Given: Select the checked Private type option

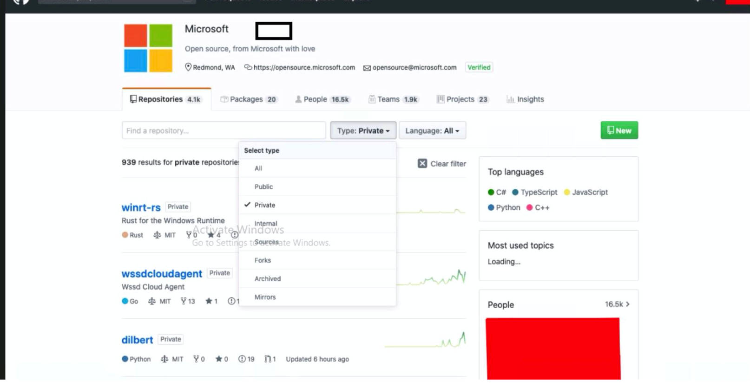Looking at the screenshot, I should [x=317, y=205].
